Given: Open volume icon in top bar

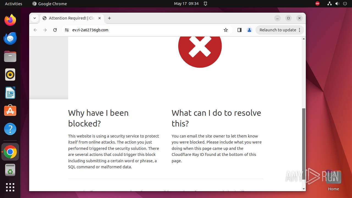Looking at the screenshot, I should 337,4.
